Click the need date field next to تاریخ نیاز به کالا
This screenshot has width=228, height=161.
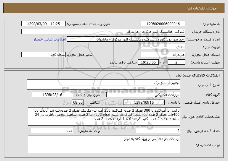[x=52, y=95]
